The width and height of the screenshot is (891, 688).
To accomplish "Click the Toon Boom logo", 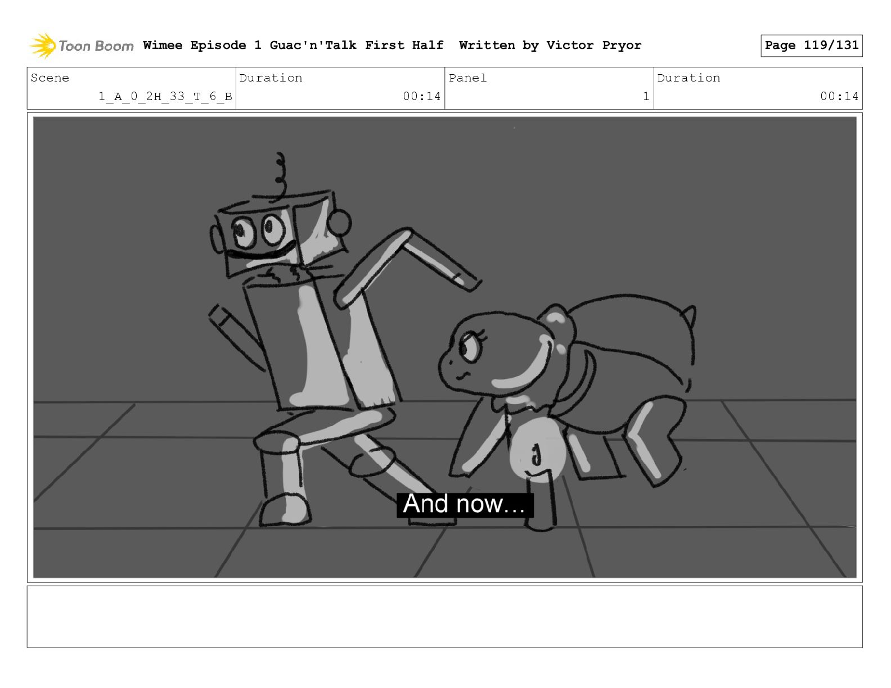I will tap(82, 46).
